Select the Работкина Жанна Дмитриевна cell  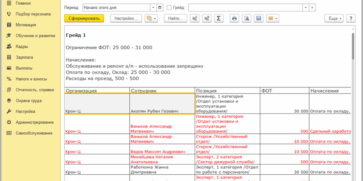162,169
